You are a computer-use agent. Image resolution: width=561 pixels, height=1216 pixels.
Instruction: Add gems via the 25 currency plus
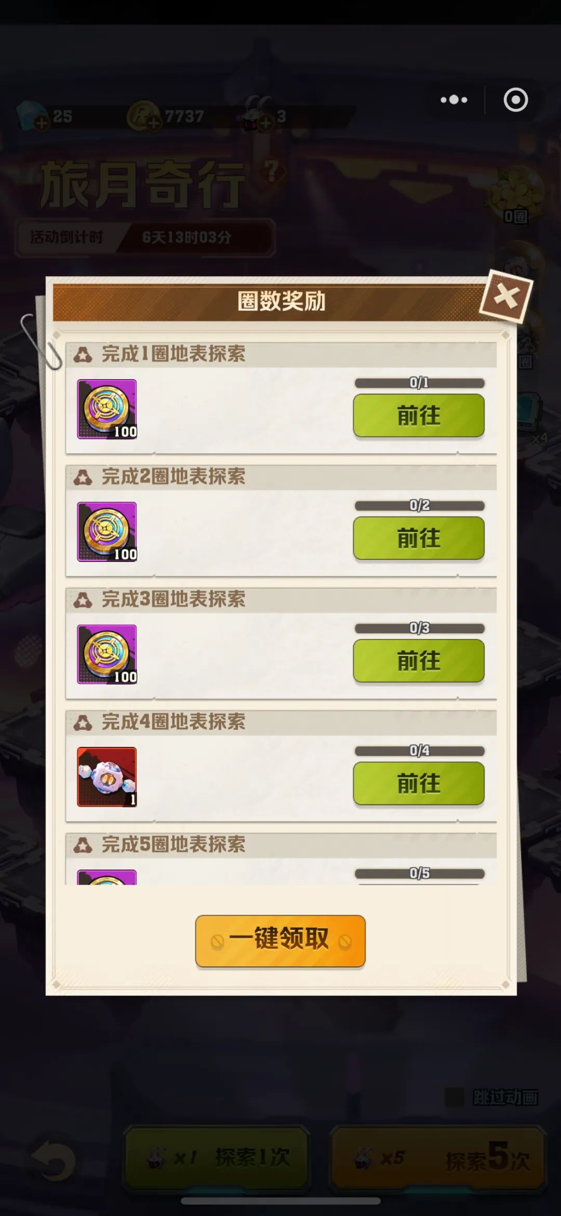coord(42,124)
